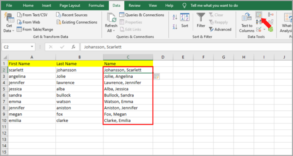
Task: Open the Sort dialog button
Action: point(185,20)
